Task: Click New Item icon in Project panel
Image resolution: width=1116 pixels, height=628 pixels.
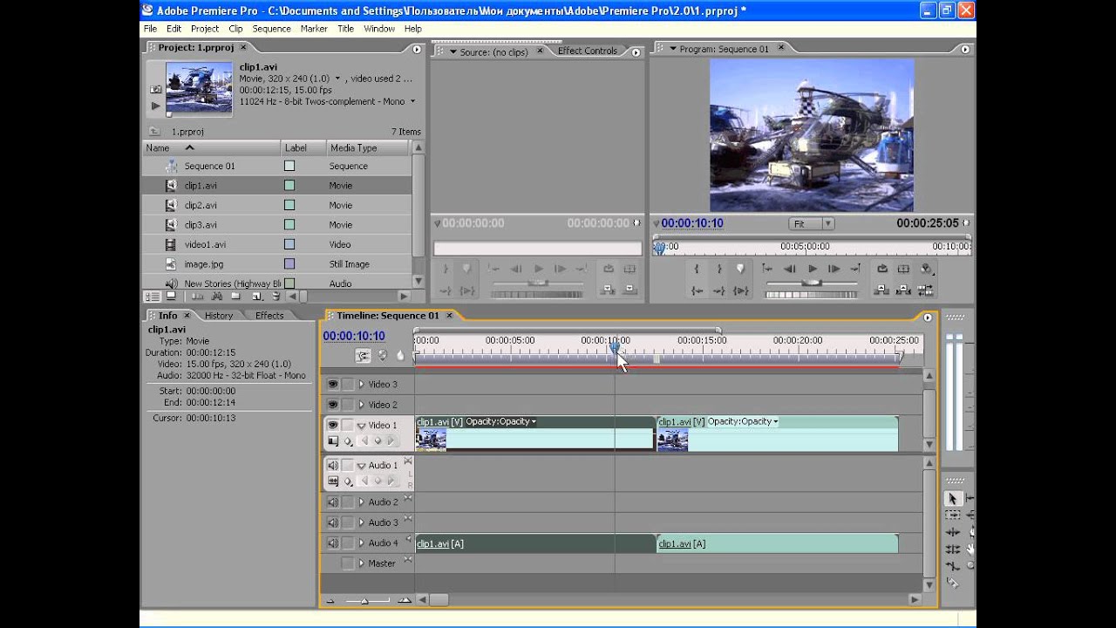Action: tap(255, 297)
